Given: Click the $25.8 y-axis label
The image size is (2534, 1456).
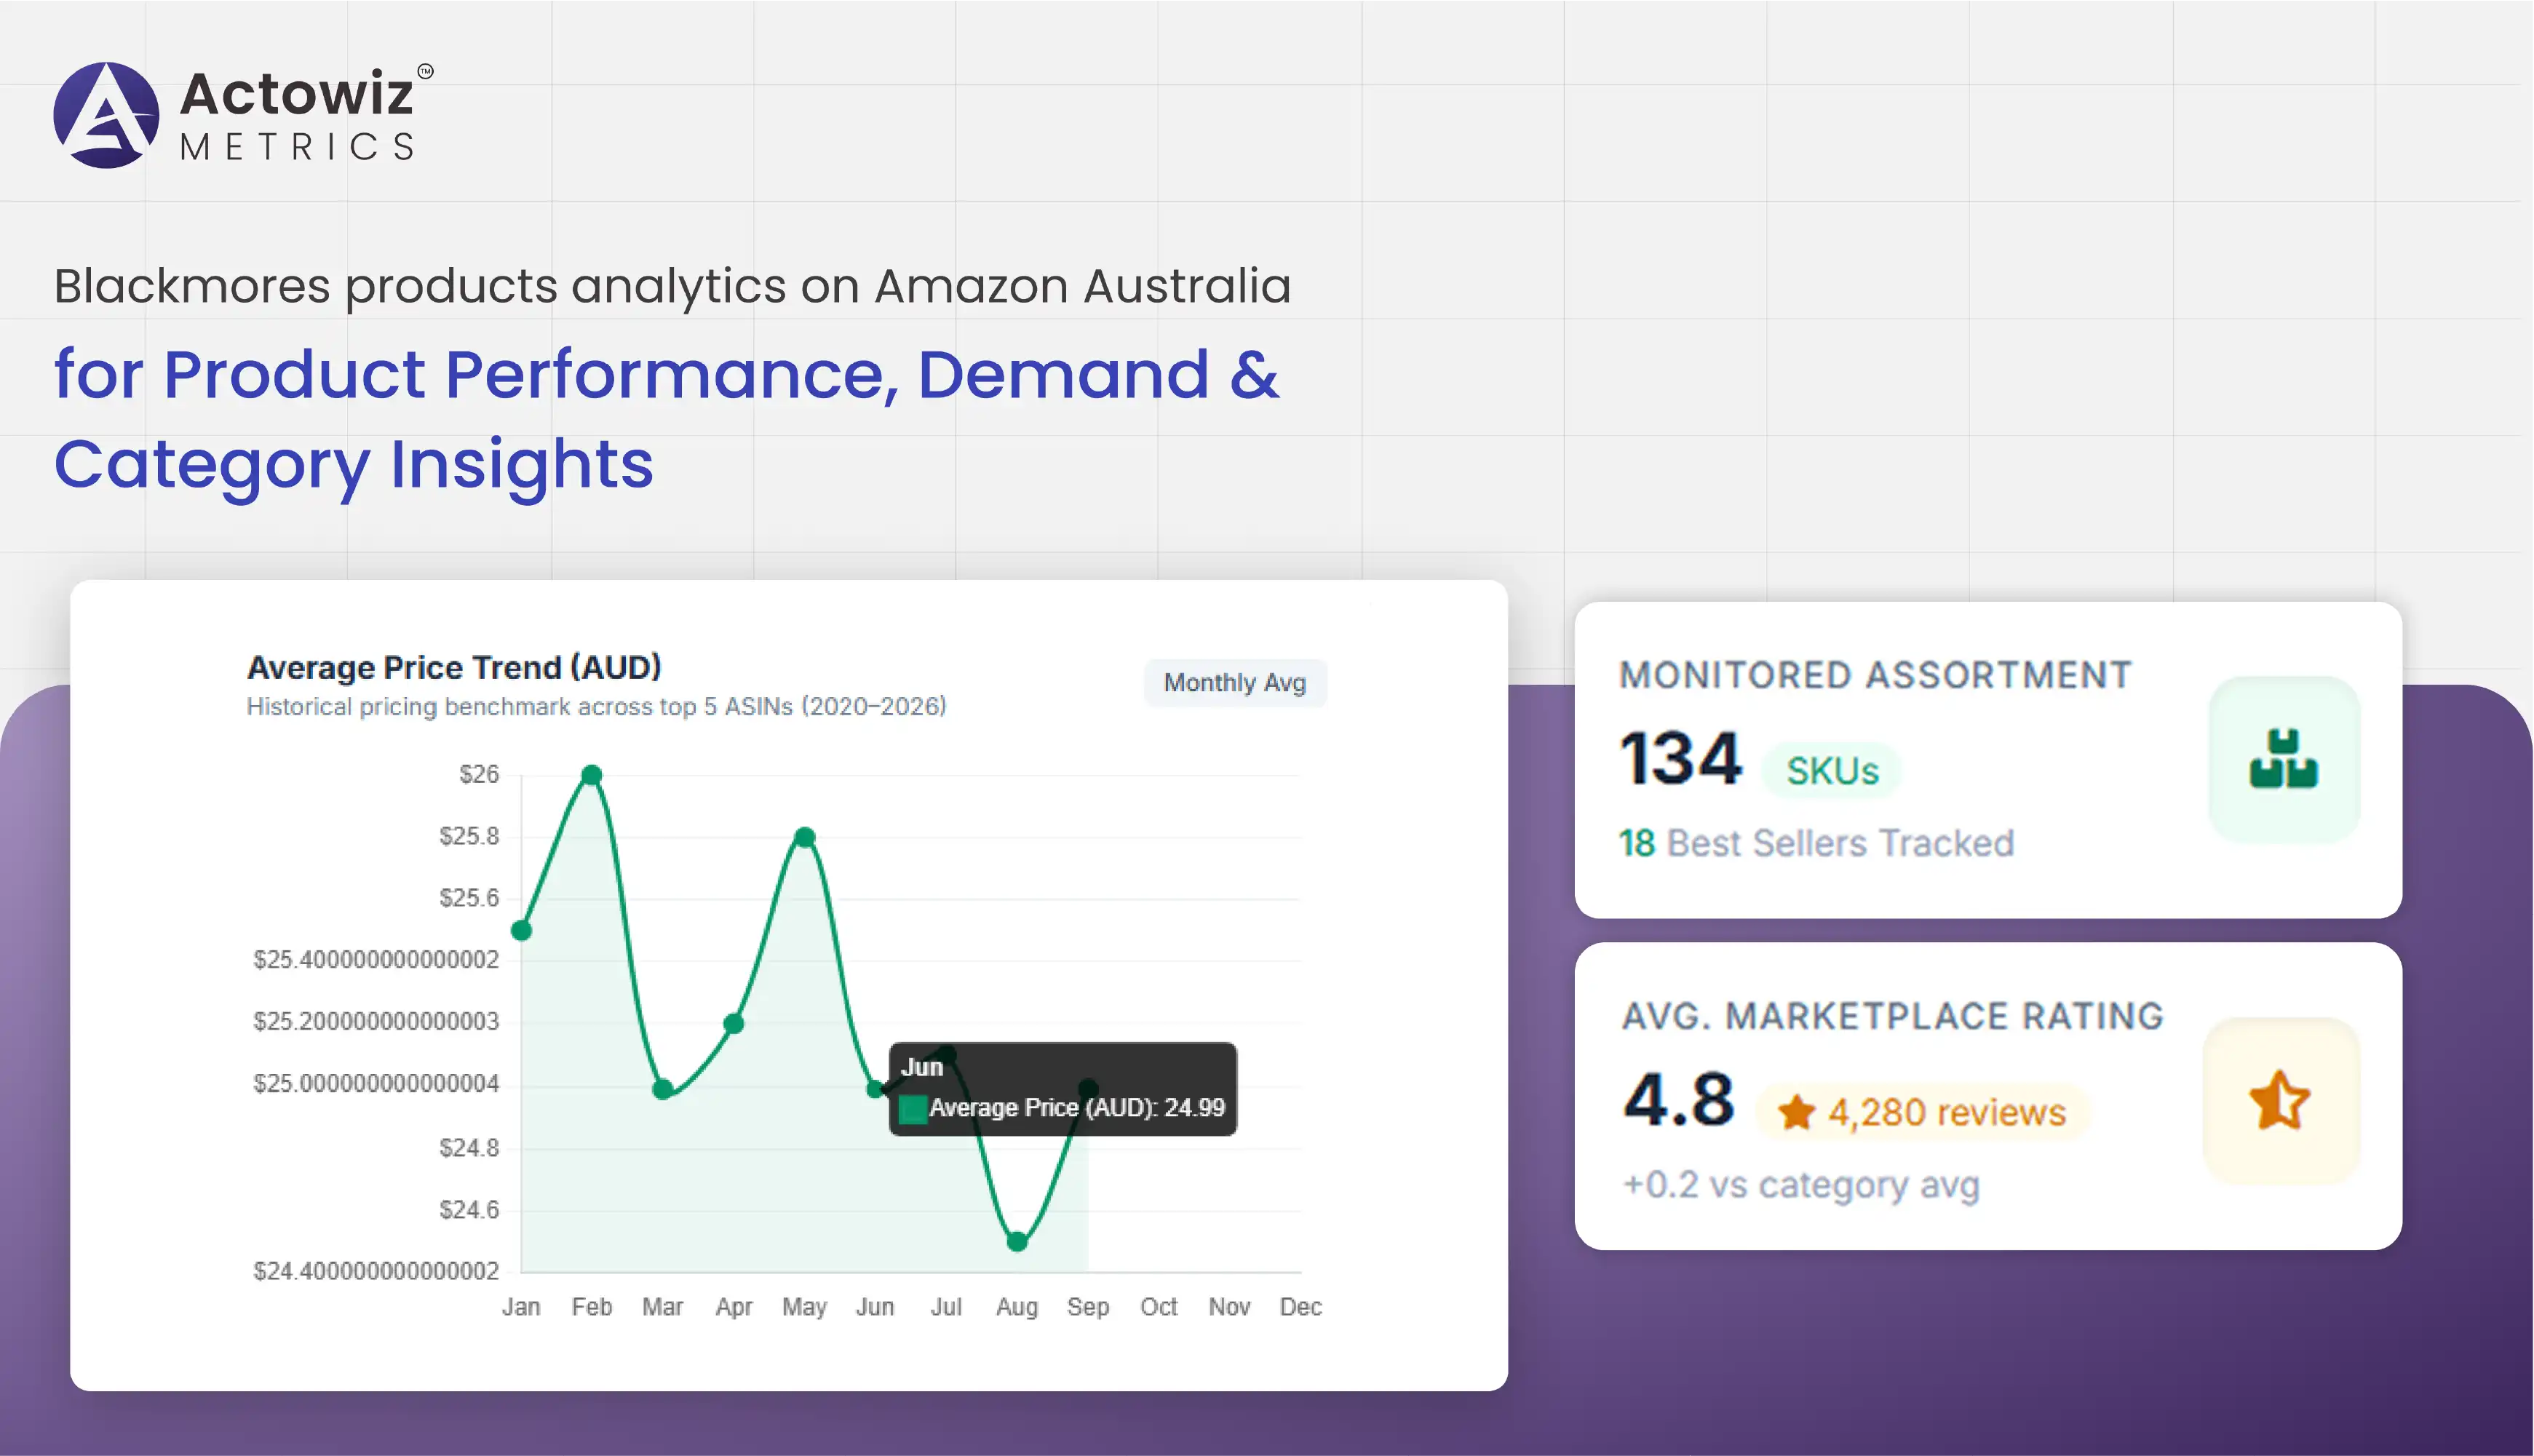Looking at the screenshot, I should 469,836.
